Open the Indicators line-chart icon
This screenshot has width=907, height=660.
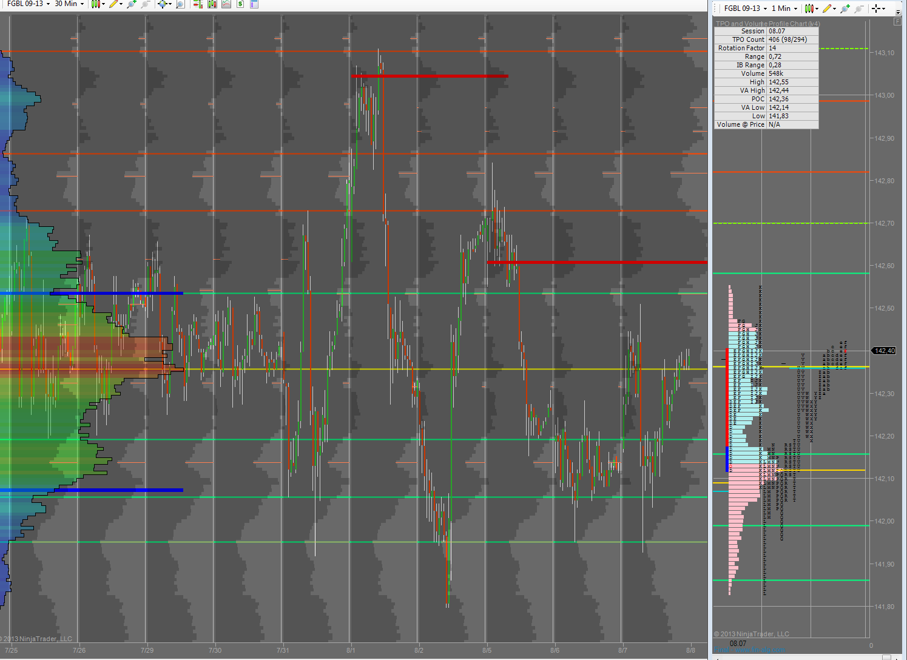pos(226,4)
